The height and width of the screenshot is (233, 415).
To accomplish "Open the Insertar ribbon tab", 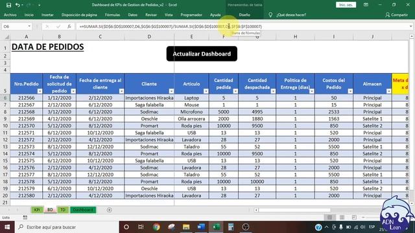I will pos(47,15).
